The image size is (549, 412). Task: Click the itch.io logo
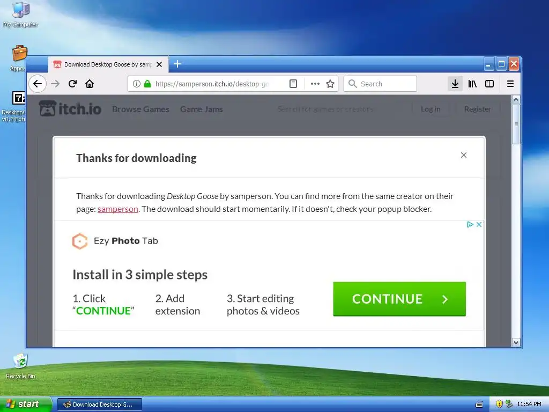[70, 109]
